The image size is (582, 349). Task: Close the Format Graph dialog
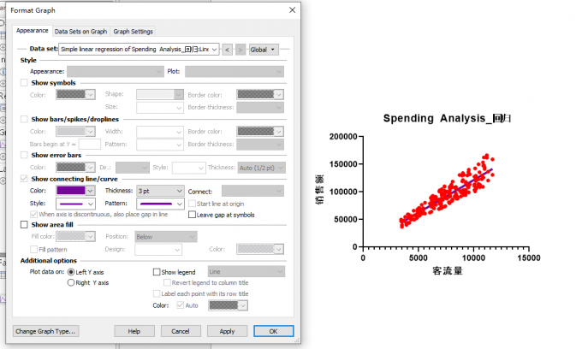(x=292, y=10)
